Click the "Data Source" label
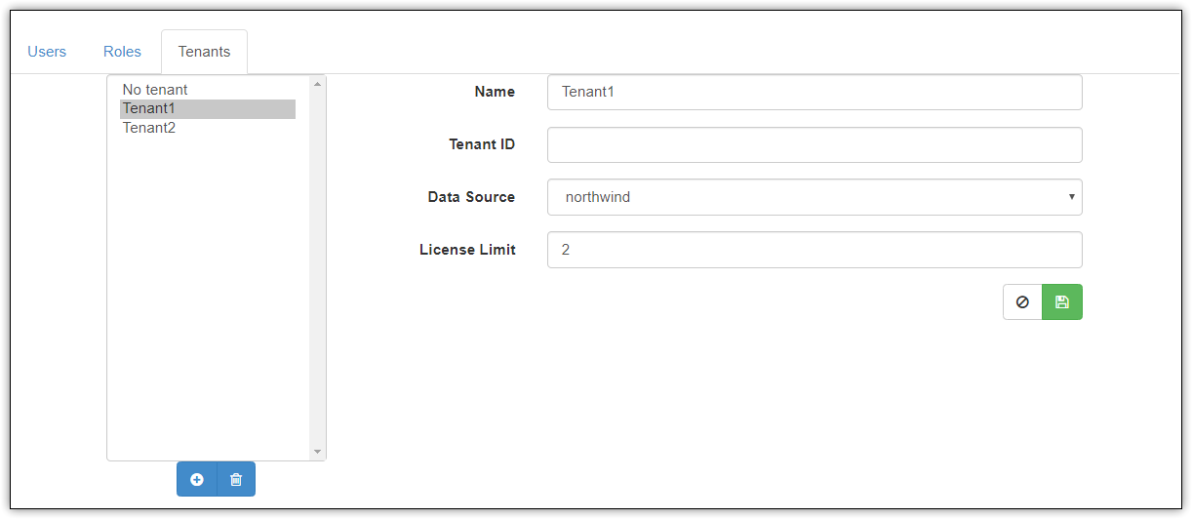Image resolution: width=1192 pixels, height=519 pixels. pyautogui.click(x=471, y=197)
